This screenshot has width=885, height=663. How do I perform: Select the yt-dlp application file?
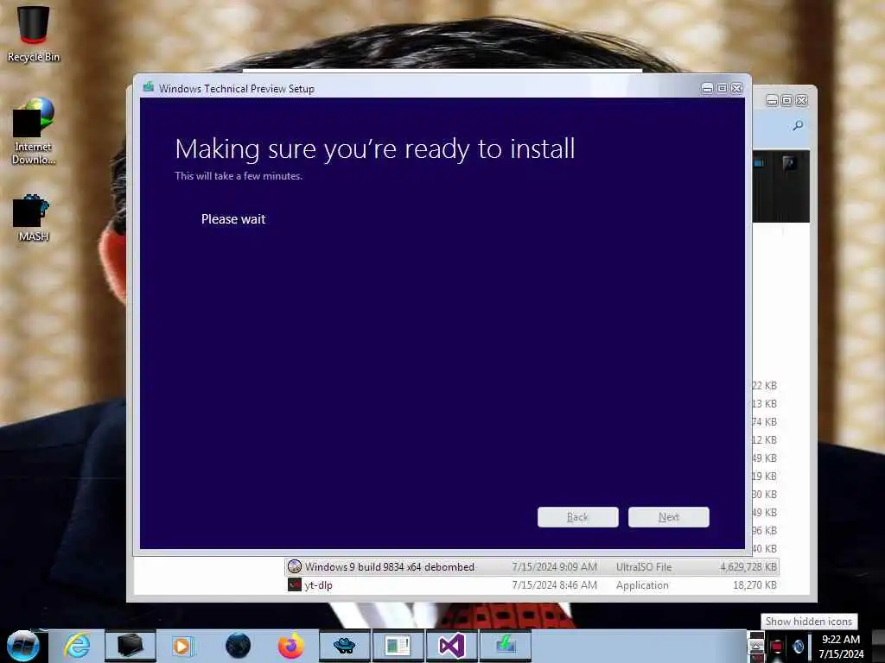[x=532, y=585]
